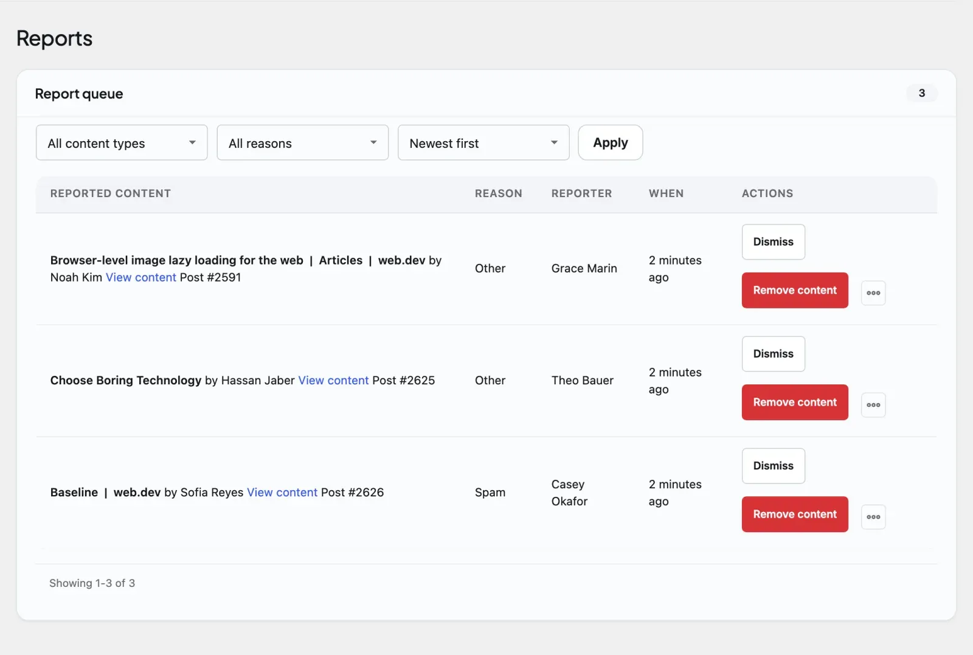
Task: Expand the All reasons dropdown
Action: pos(303,143)
